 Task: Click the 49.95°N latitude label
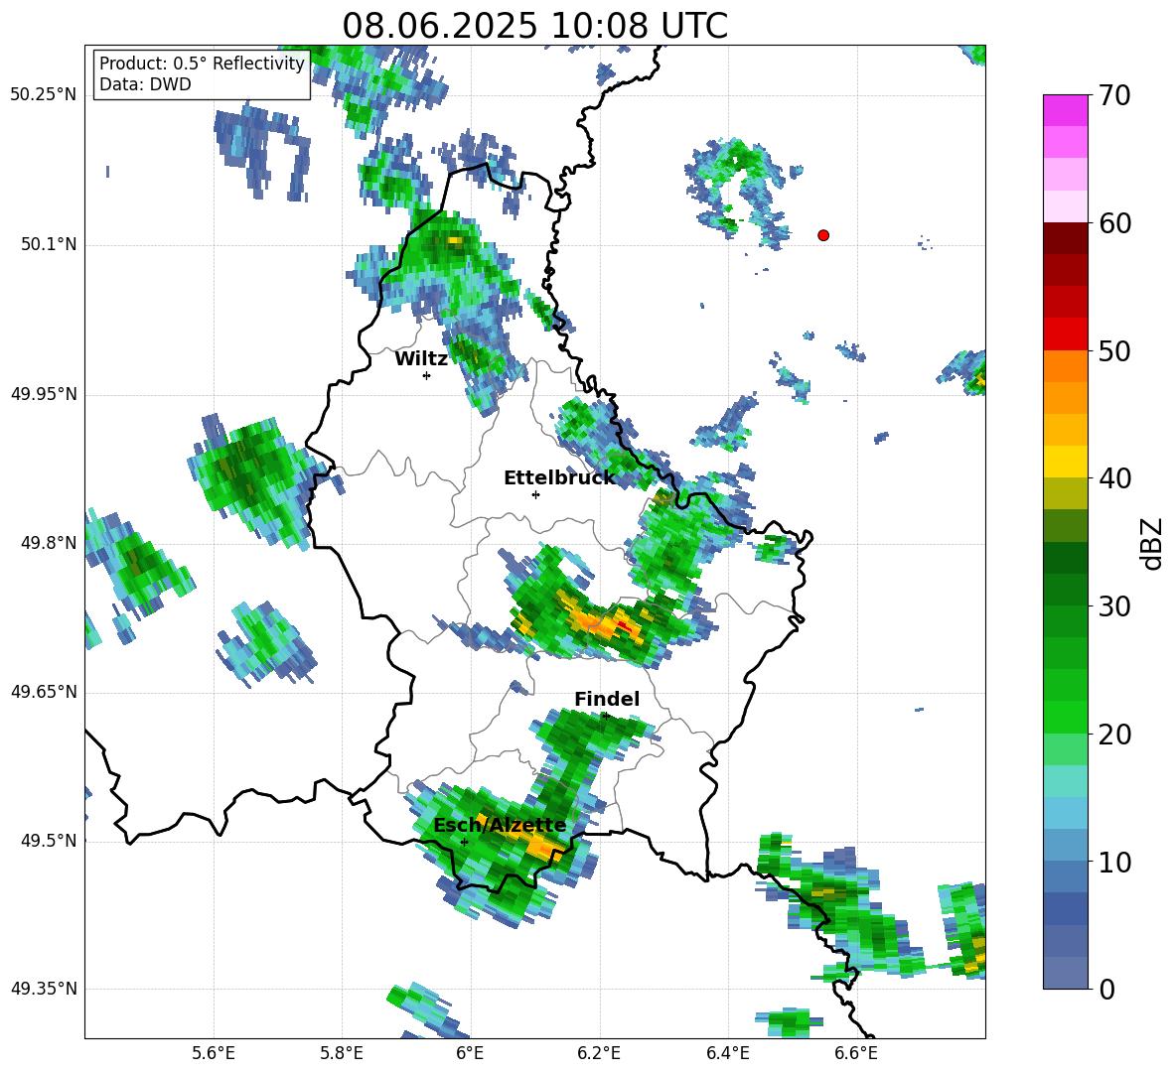point(44,394)
